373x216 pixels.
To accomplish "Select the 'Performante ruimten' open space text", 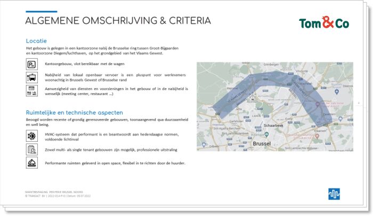I will point(115,163).
